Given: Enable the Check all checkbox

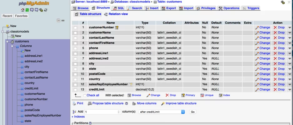Looking at the screenshot, I should tap(85, 96).
